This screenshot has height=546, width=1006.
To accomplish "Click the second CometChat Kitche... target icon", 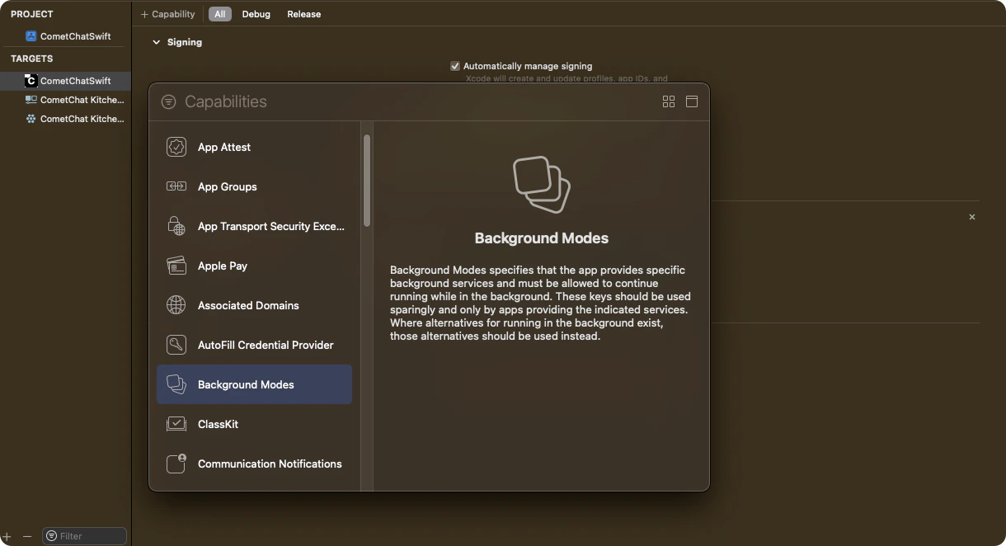I will pyautogui.click(x=31, y=119).
